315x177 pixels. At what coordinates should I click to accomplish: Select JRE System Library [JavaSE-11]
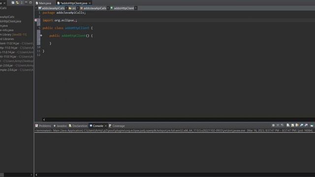click(13, 34)
